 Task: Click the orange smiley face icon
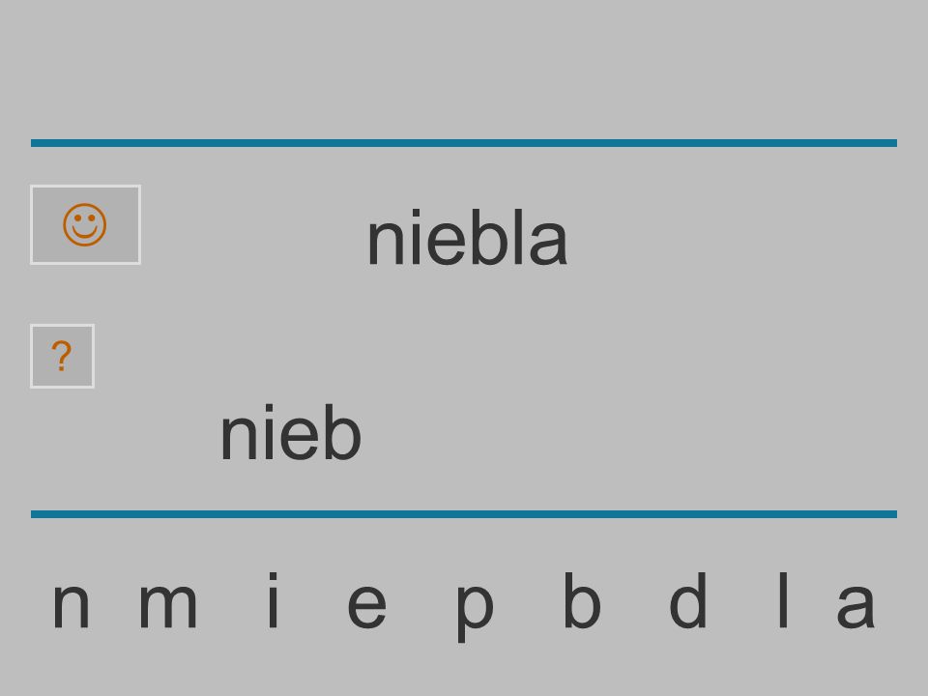(x=85, y=225)
